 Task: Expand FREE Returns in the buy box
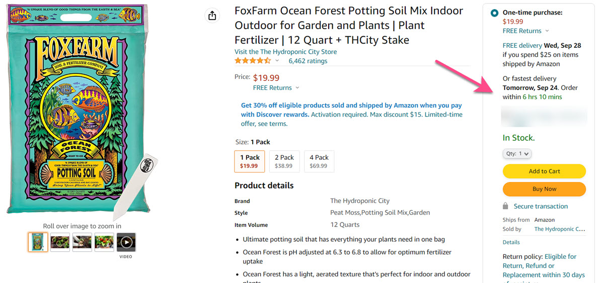click(525, 31)
